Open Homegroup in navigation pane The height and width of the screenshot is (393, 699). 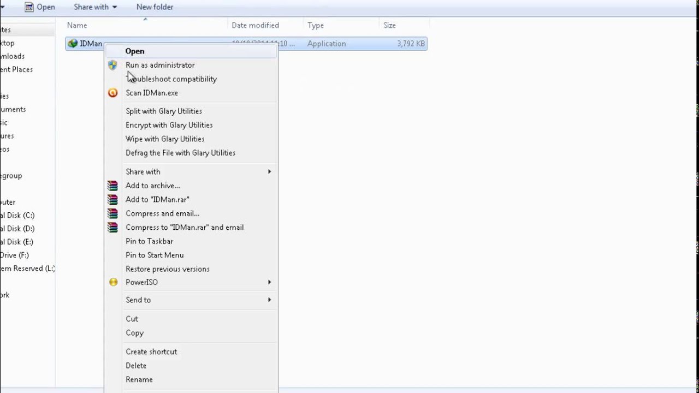coord(11,176)
